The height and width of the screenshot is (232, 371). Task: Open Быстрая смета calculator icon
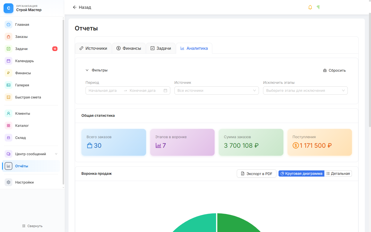click(x=9, y=97)
